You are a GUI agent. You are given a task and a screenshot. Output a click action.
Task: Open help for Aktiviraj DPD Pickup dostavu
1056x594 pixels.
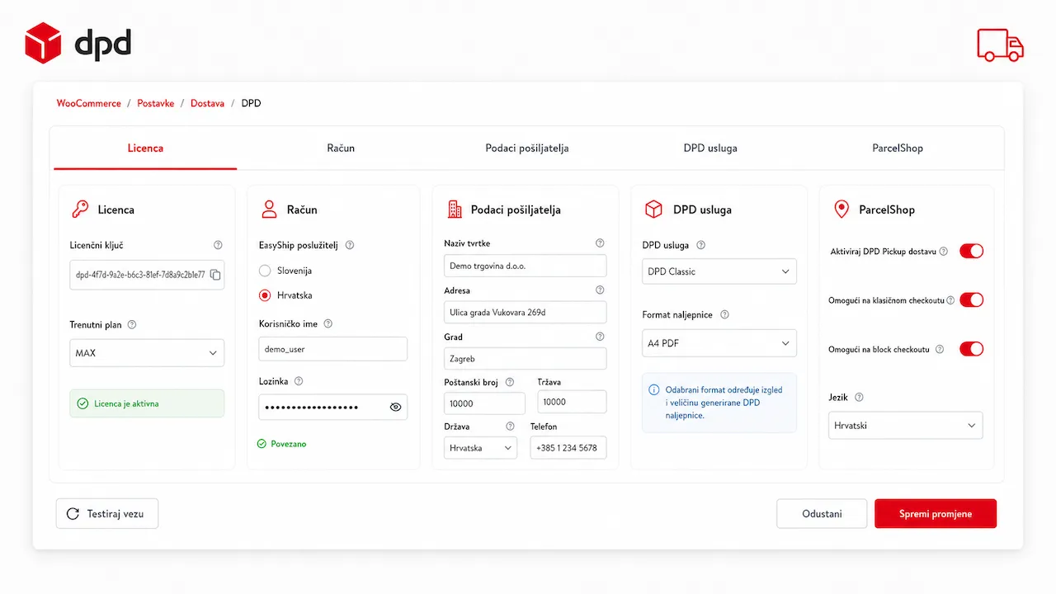click(944, 252)
